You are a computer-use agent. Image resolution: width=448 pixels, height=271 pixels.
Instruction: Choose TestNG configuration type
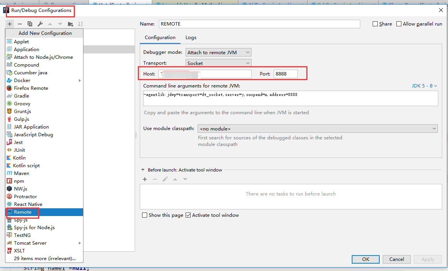click(44, 235)
